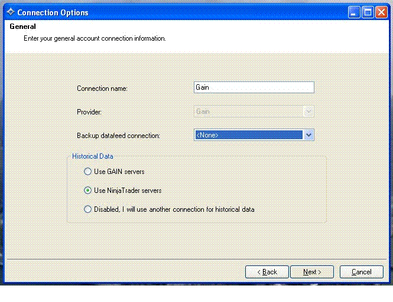Image resolution: width=393 pixels, height=302 pixels.
Task: Click the Historical Data group label
Action: point(92,156)
